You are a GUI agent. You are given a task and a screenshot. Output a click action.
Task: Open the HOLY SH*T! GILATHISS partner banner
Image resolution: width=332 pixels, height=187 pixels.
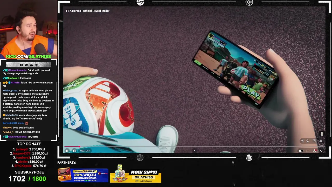pos(136,174)
